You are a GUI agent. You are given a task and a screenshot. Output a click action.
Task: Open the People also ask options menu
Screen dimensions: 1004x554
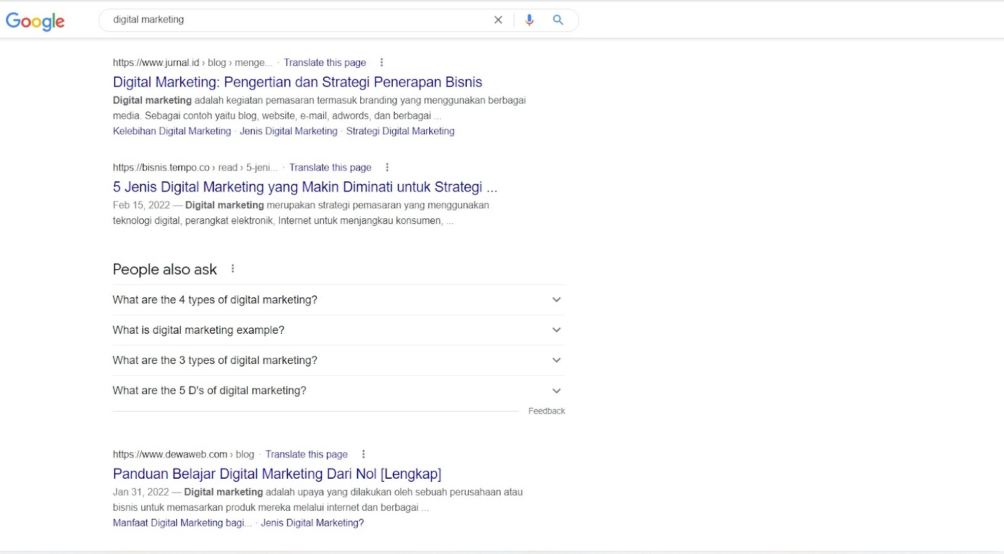pos(233,269)
